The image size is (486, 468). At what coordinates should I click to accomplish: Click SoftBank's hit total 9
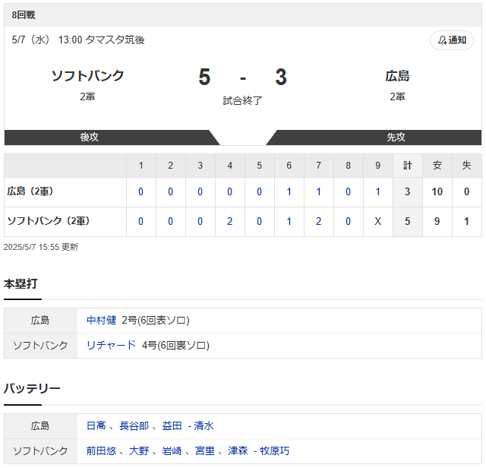click(x=437, y=221)
